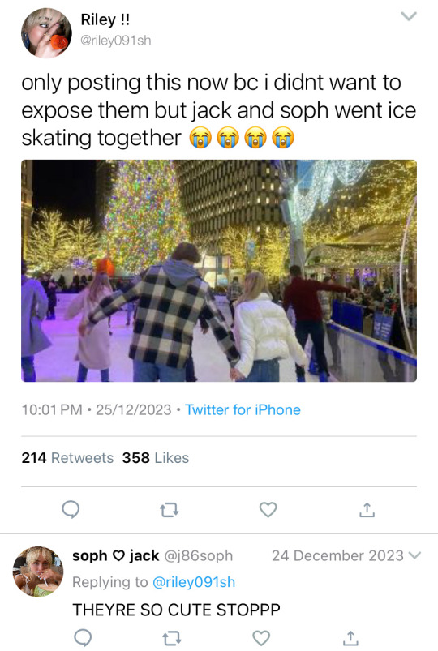Image resolution: width=438 pixels, height=651 pixels.
Task: Share Riley's main tweet
Action: [367, 510]
